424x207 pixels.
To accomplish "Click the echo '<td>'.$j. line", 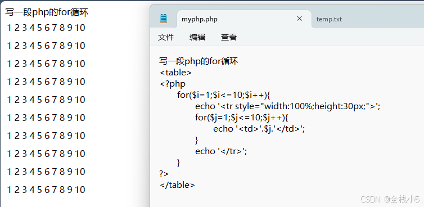I will [259, 129].
